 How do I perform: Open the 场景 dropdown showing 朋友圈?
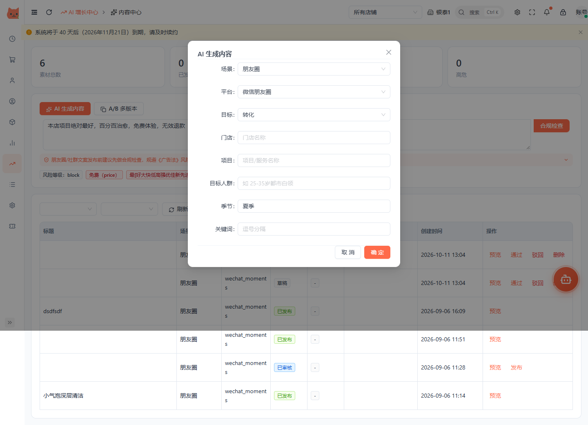pos(314,69)
